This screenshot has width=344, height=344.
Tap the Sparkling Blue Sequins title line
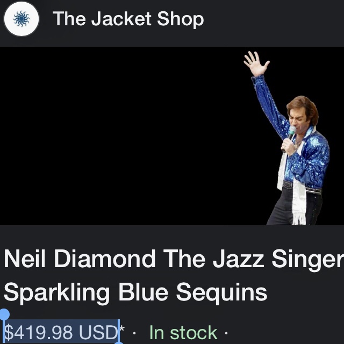point(135,292)
